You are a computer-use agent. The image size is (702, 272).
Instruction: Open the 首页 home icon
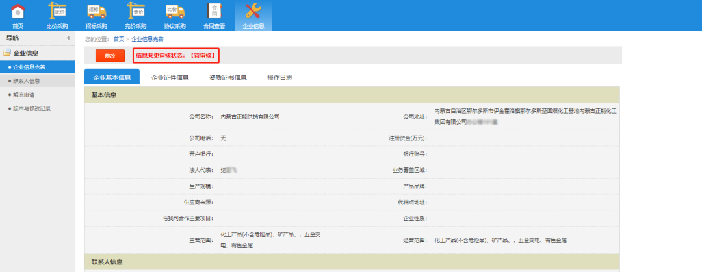click(18, 11)
